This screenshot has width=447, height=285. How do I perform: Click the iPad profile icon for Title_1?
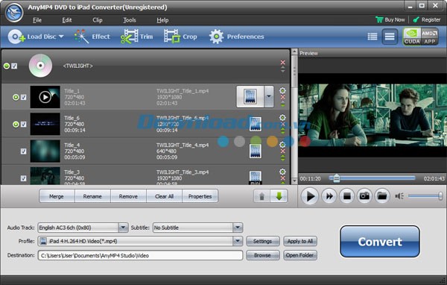tap(250, 96)
